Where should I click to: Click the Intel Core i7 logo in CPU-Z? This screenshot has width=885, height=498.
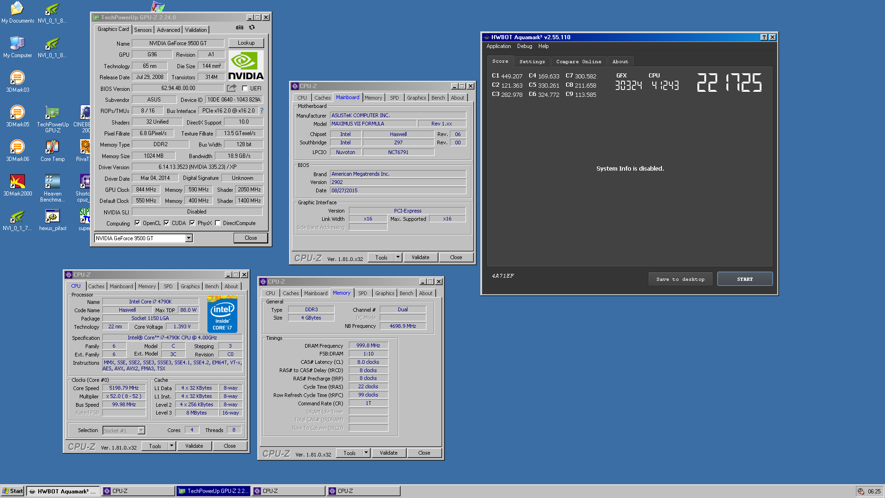click(222, 314)
